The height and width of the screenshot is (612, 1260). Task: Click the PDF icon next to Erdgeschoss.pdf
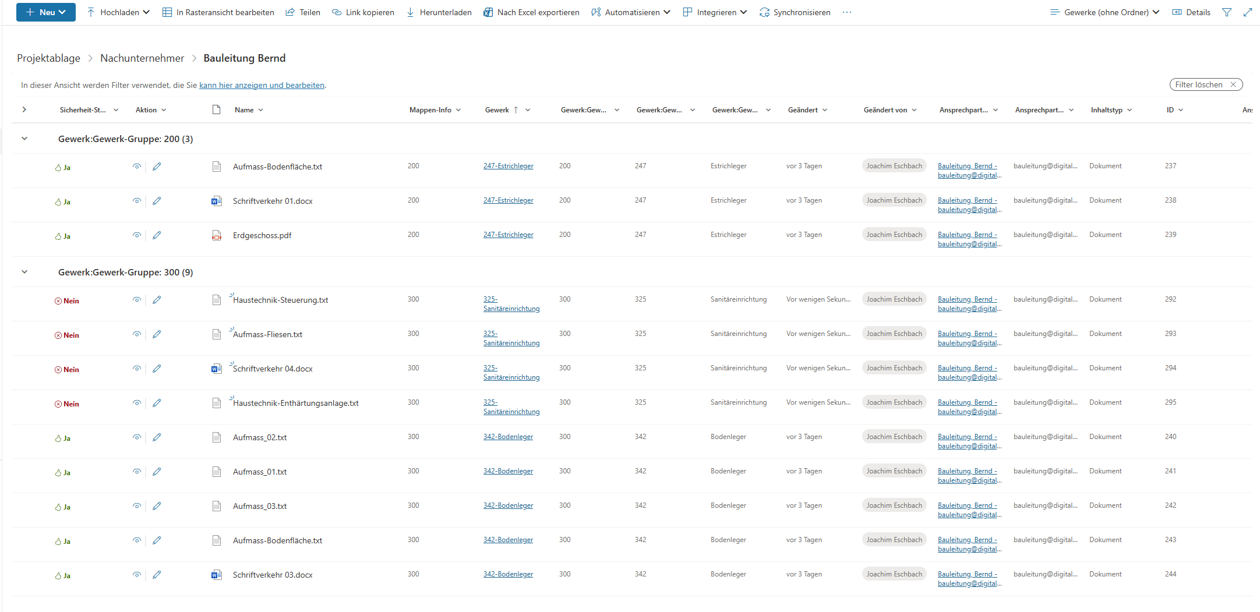pyautogui.click(x=216, y=235)
